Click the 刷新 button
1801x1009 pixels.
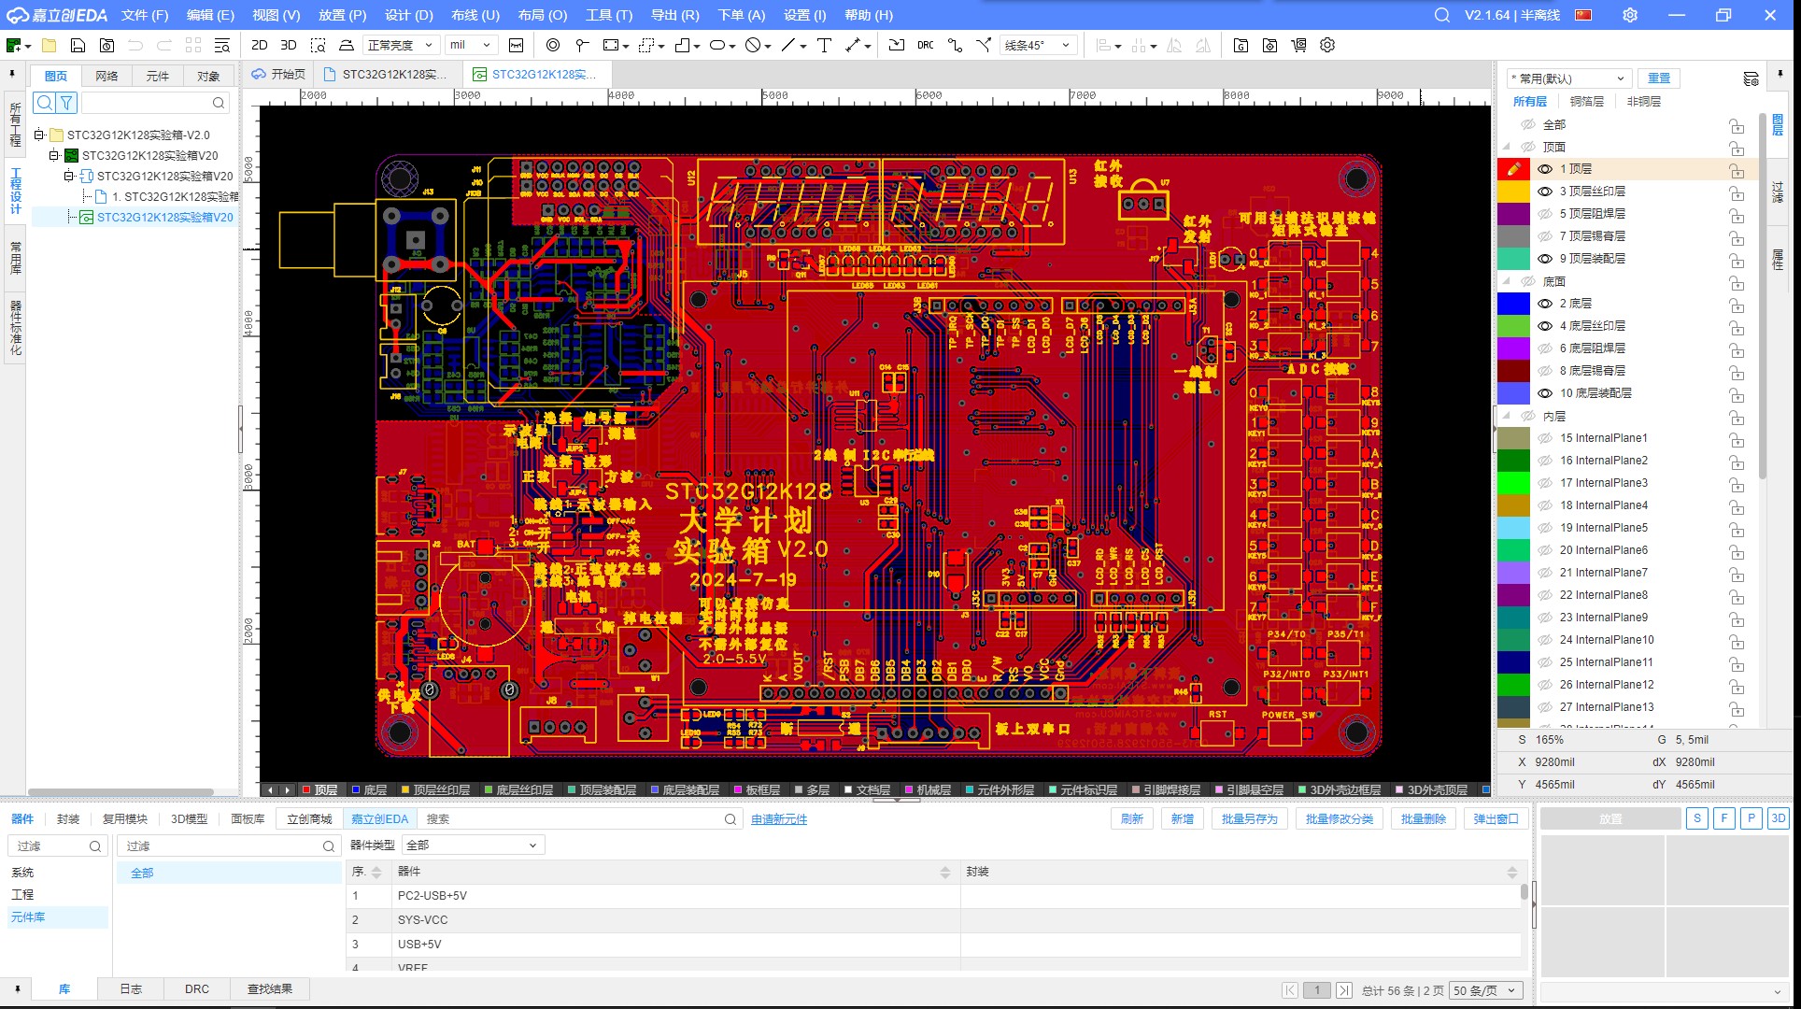pos(1132,818)
